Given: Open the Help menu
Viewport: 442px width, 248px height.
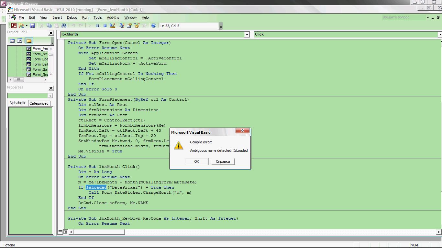Looking at the screenshot, I should [x=145, y=17].
